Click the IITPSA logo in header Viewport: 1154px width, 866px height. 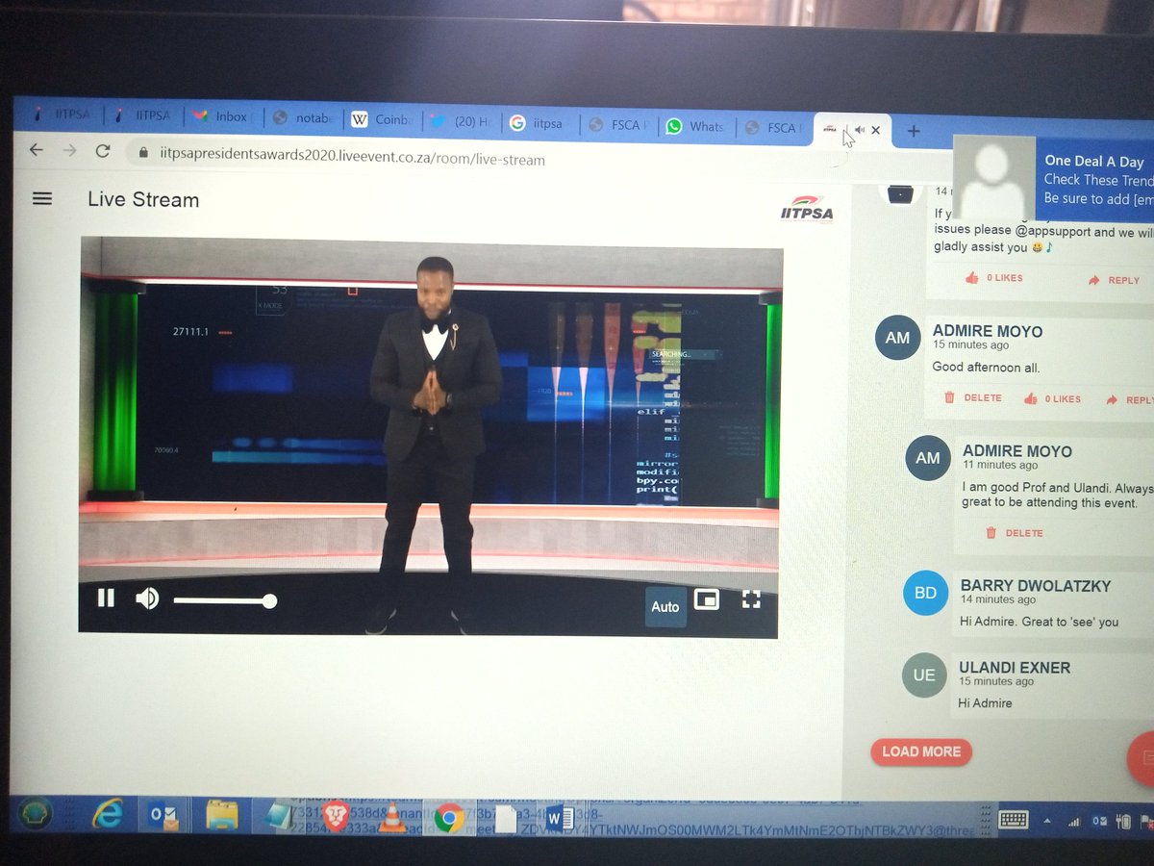807,211
